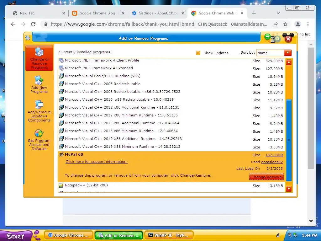Open a new Chrome tab

254,13
